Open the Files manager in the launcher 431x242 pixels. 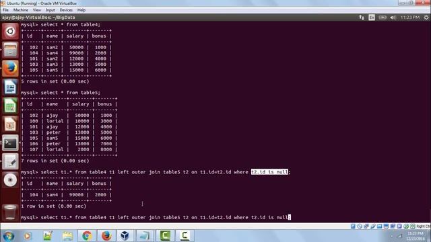coord(10,50)
